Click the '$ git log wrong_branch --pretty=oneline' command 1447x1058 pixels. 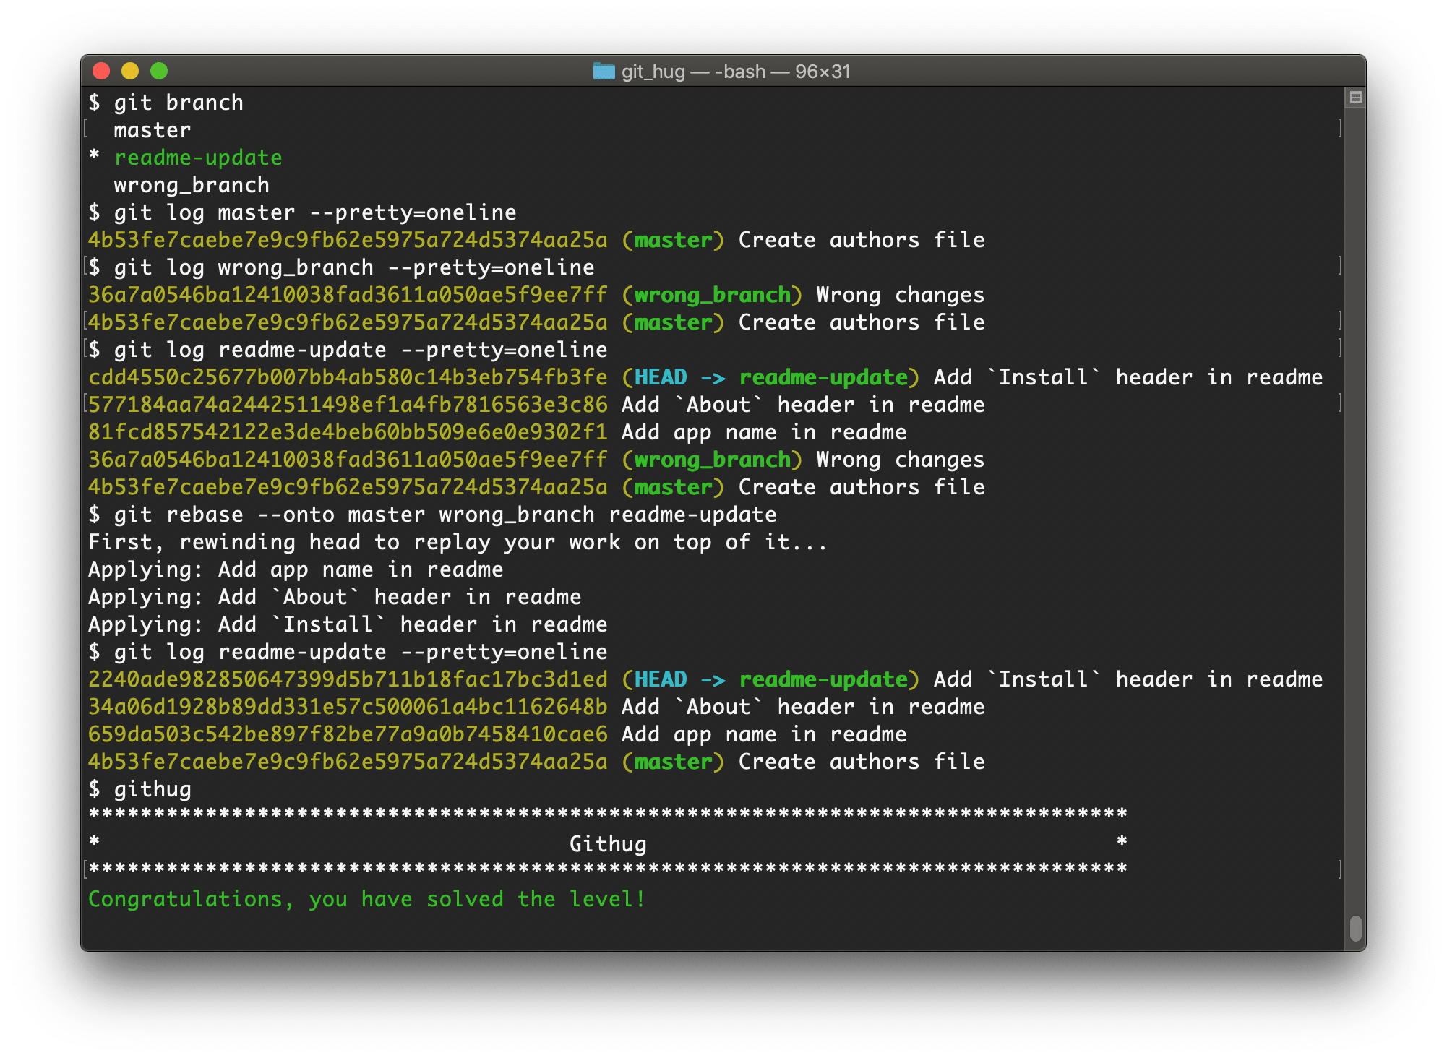point(342,267)
